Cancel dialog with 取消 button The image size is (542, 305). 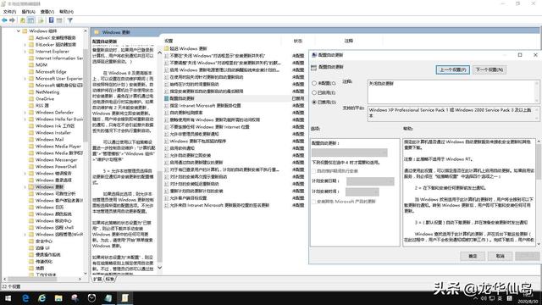pos(500,256)
